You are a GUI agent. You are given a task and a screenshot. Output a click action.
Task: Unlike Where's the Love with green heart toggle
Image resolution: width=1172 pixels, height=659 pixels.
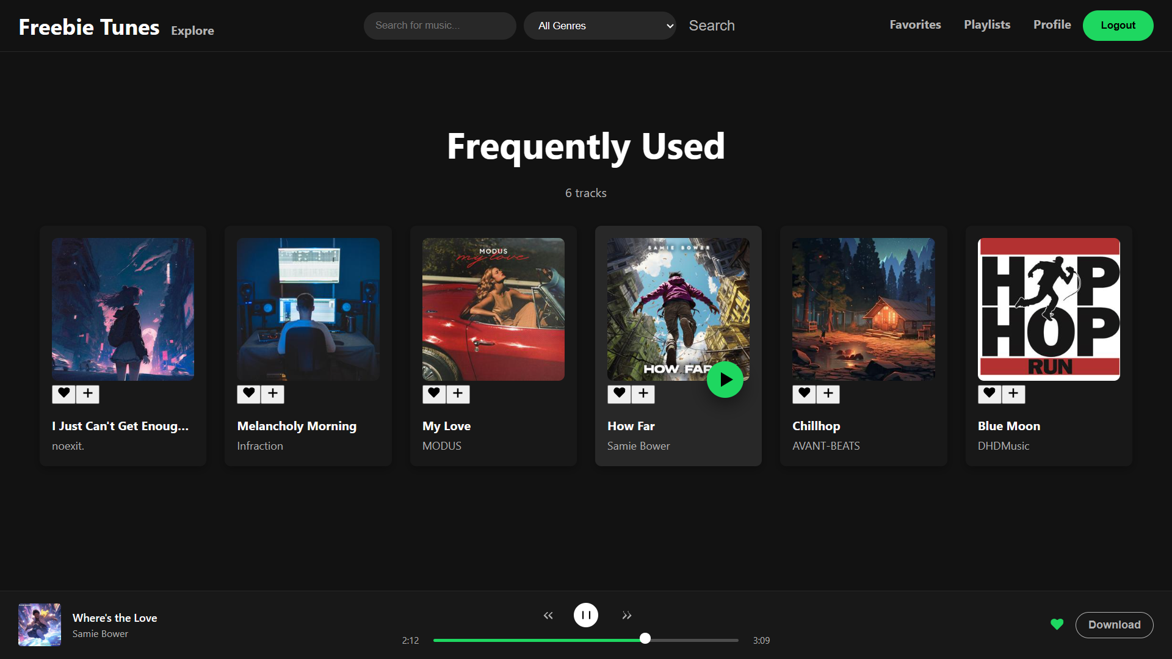coord(1057,625)
